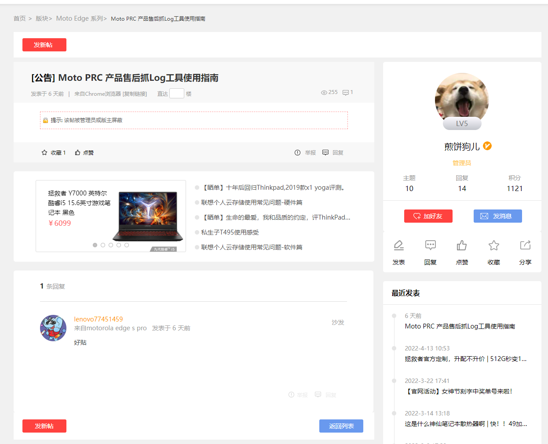
Task: Click the bottom 发新帖 button
Action: 44,426
